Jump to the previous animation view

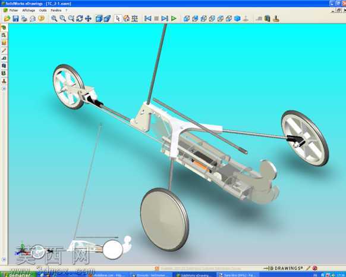(x=147, y=18)
